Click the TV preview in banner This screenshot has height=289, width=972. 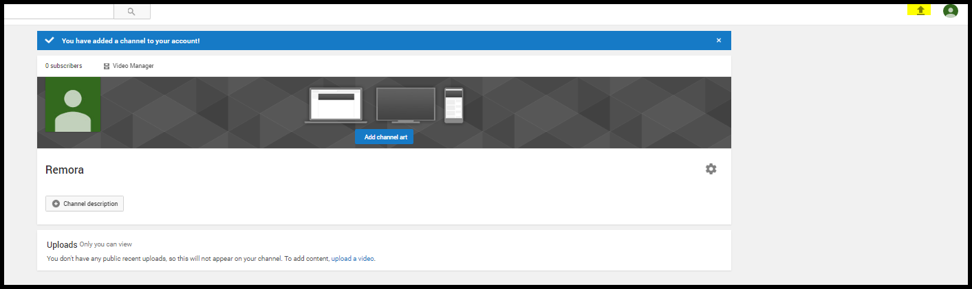tap(406, 105)
